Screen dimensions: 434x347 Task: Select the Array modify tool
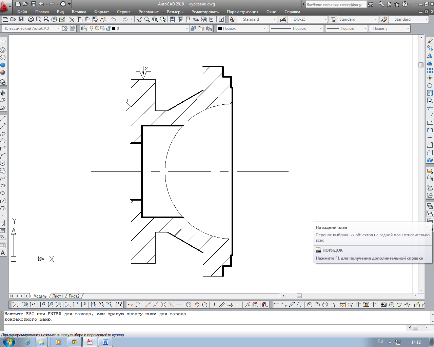tap(430, 70)
